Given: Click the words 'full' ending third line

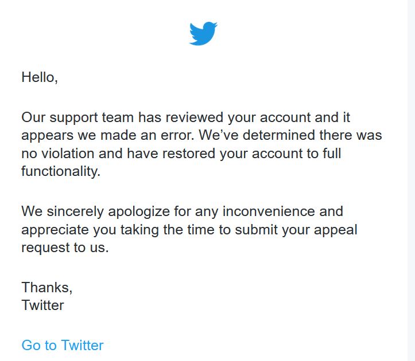Looking at the screenshot, I should tap(332, 154).
